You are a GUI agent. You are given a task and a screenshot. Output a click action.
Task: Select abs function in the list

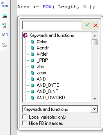click(x=40, y=67)
